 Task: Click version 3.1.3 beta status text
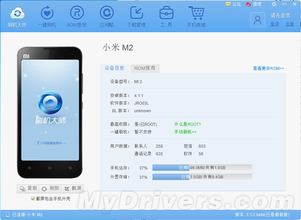tap(262, 214)
